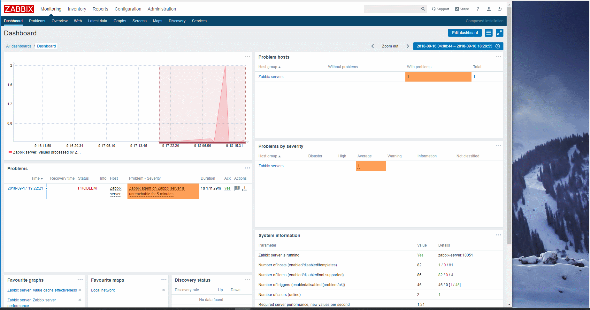
Task: Click Zoom out
Action: tap(390, 46)
